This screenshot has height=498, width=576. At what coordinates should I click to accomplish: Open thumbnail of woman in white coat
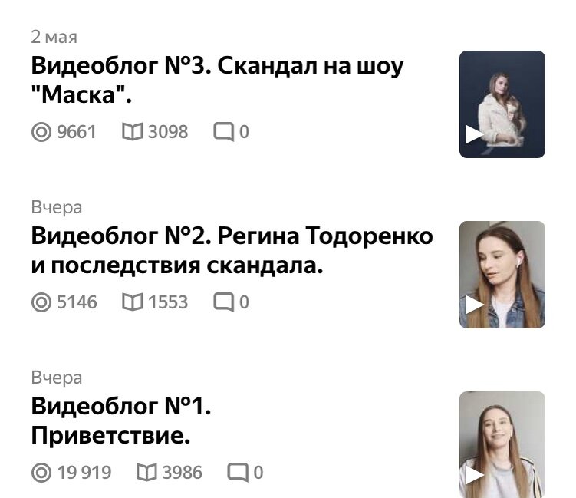pos(502,104)
